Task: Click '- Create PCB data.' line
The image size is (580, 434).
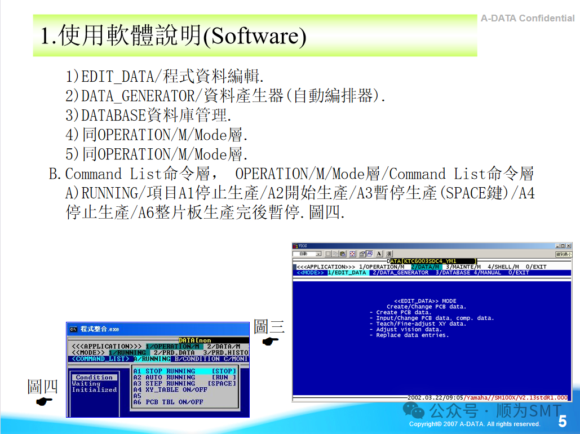Action: tap(400, 312)
